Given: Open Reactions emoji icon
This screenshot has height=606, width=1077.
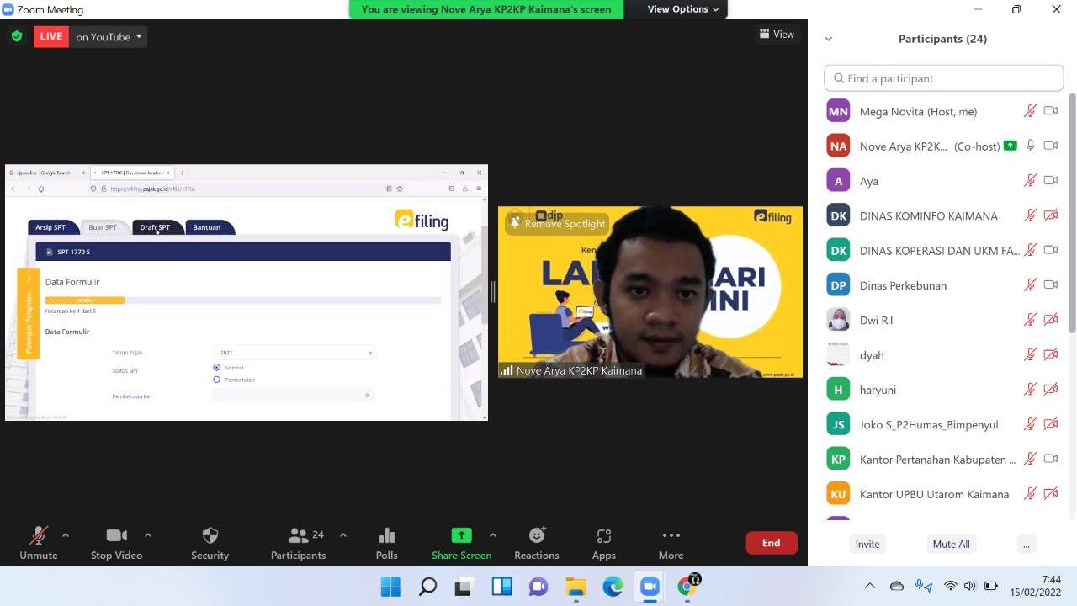Looking at the screenshot, I should [x=537, y=536].
